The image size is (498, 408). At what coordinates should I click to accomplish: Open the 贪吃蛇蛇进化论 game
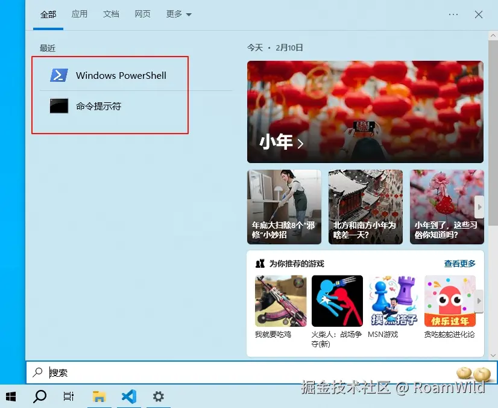(x=450, y=306)
